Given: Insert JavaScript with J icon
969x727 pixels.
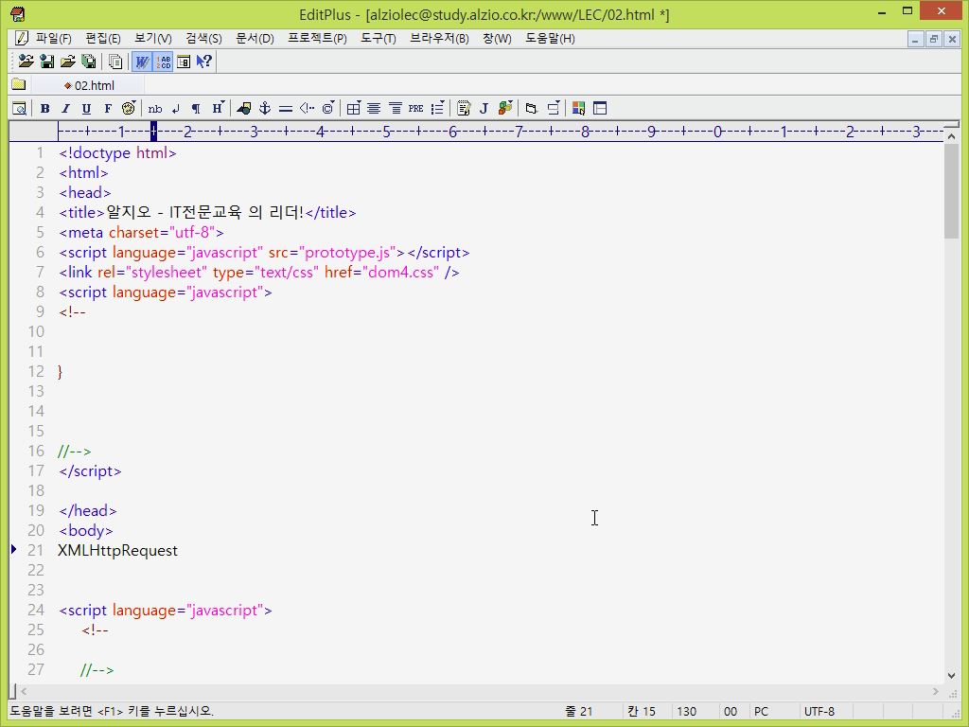Looking at the screenshot, I should [x=484, y=108].
